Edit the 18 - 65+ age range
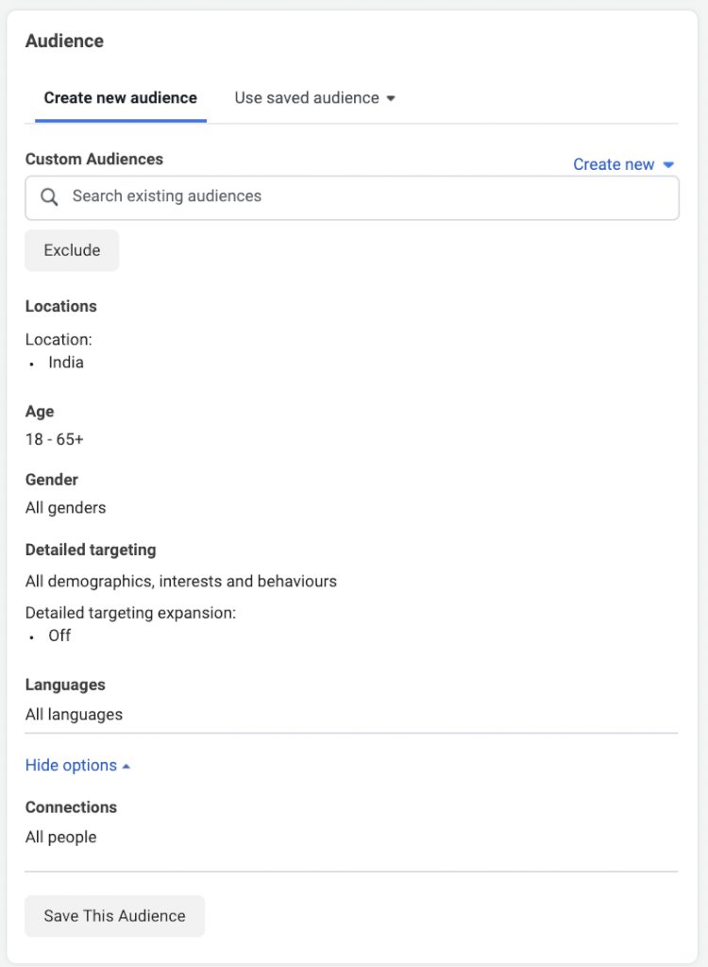Screen dimensions: 708x967 tap(54, 439)
